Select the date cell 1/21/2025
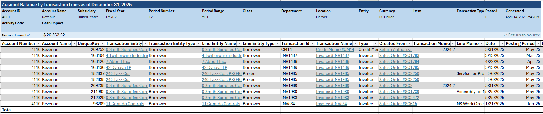 495,104
